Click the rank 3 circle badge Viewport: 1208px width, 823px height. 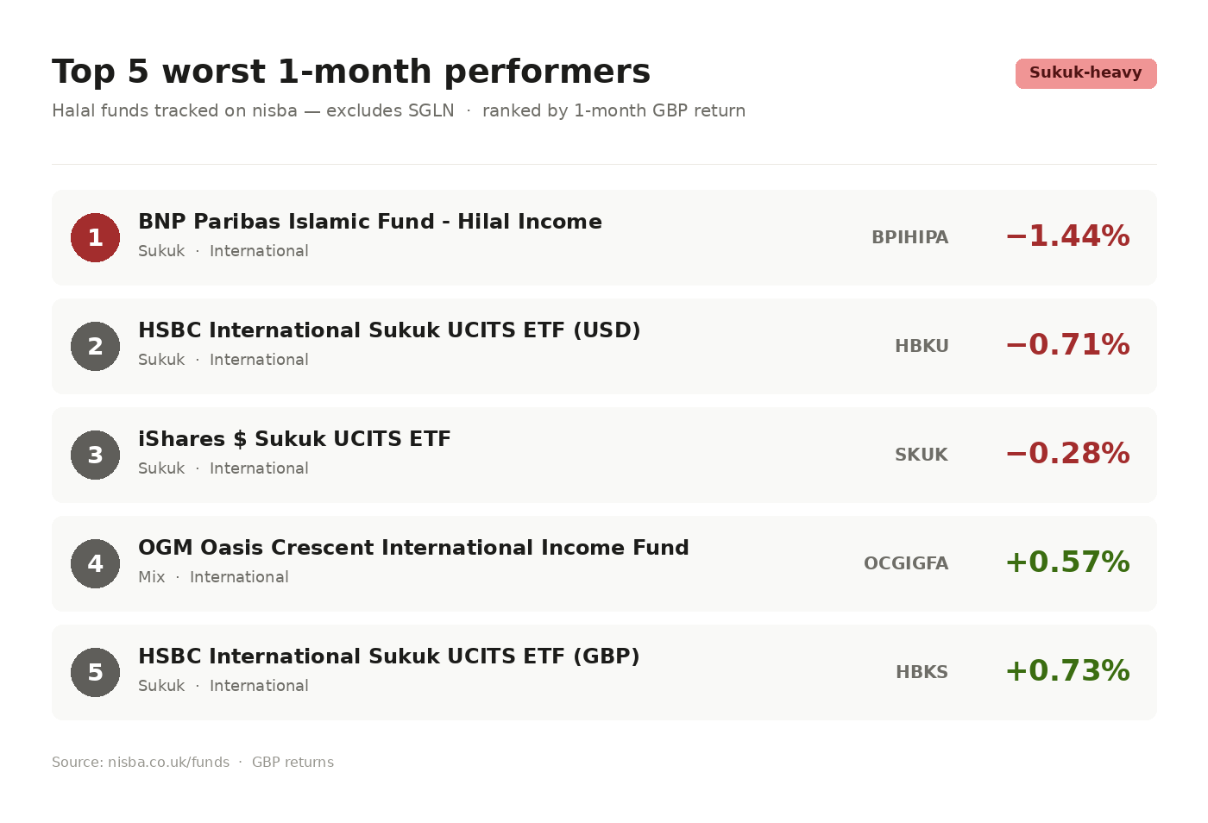pos(95,455)
